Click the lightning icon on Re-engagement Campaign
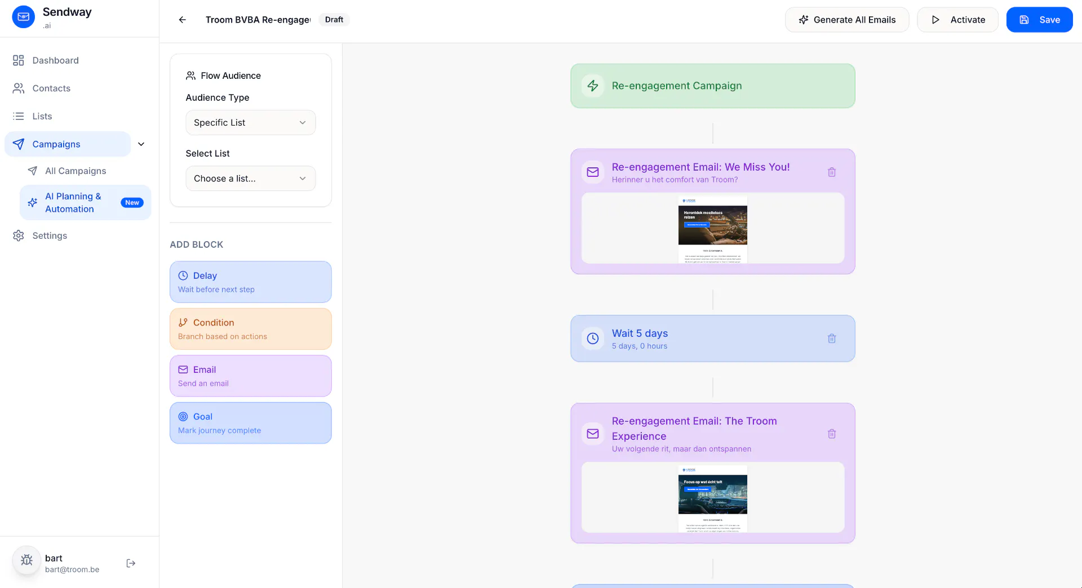The height and width of the screenshot is (588, 1082). pyautogui.click(x=593, y=86)
